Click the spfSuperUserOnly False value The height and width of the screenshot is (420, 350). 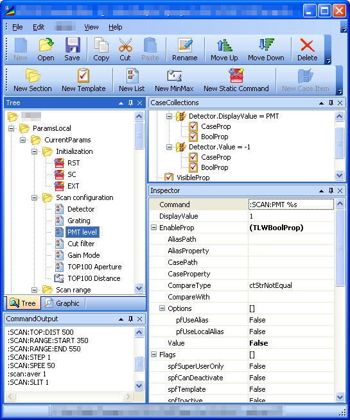click(x=258, y=366)
